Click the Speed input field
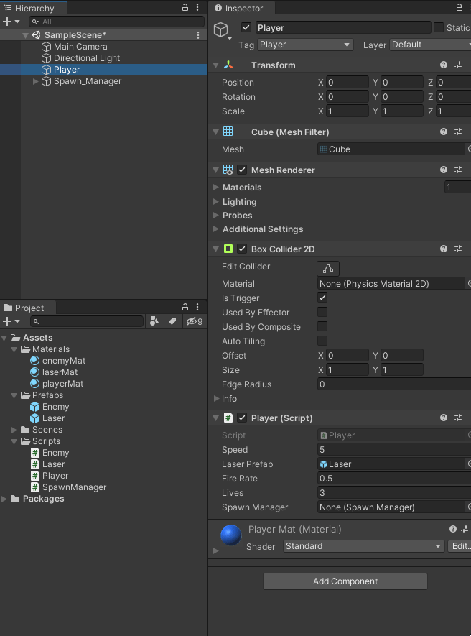The width and height of the screenshot is (471, 636). [x=394, y=449]
